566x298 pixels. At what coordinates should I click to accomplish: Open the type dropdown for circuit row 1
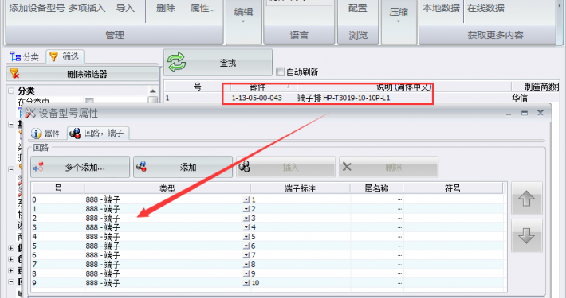tap(246, 209)
